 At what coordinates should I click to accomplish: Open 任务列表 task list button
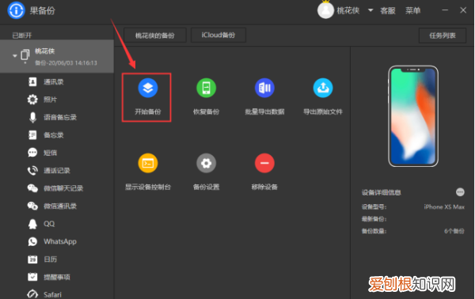443,36
